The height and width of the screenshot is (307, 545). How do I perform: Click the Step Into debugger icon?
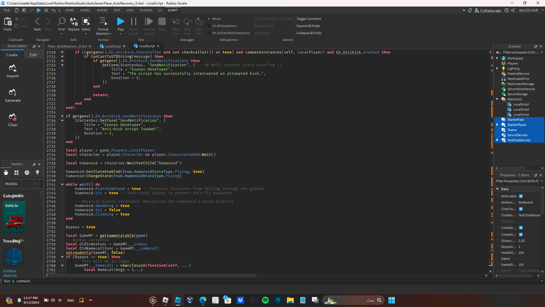pos(176,22)
